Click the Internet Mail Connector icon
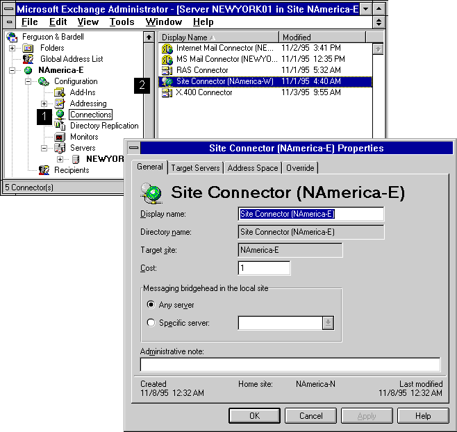Image resolution: width=457 pixels, height=432 pixels. tap(167, 48)
